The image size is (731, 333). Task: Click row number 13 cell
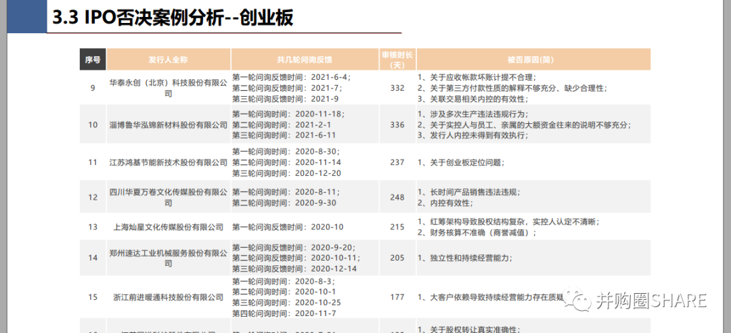click(x=93, y=227)
